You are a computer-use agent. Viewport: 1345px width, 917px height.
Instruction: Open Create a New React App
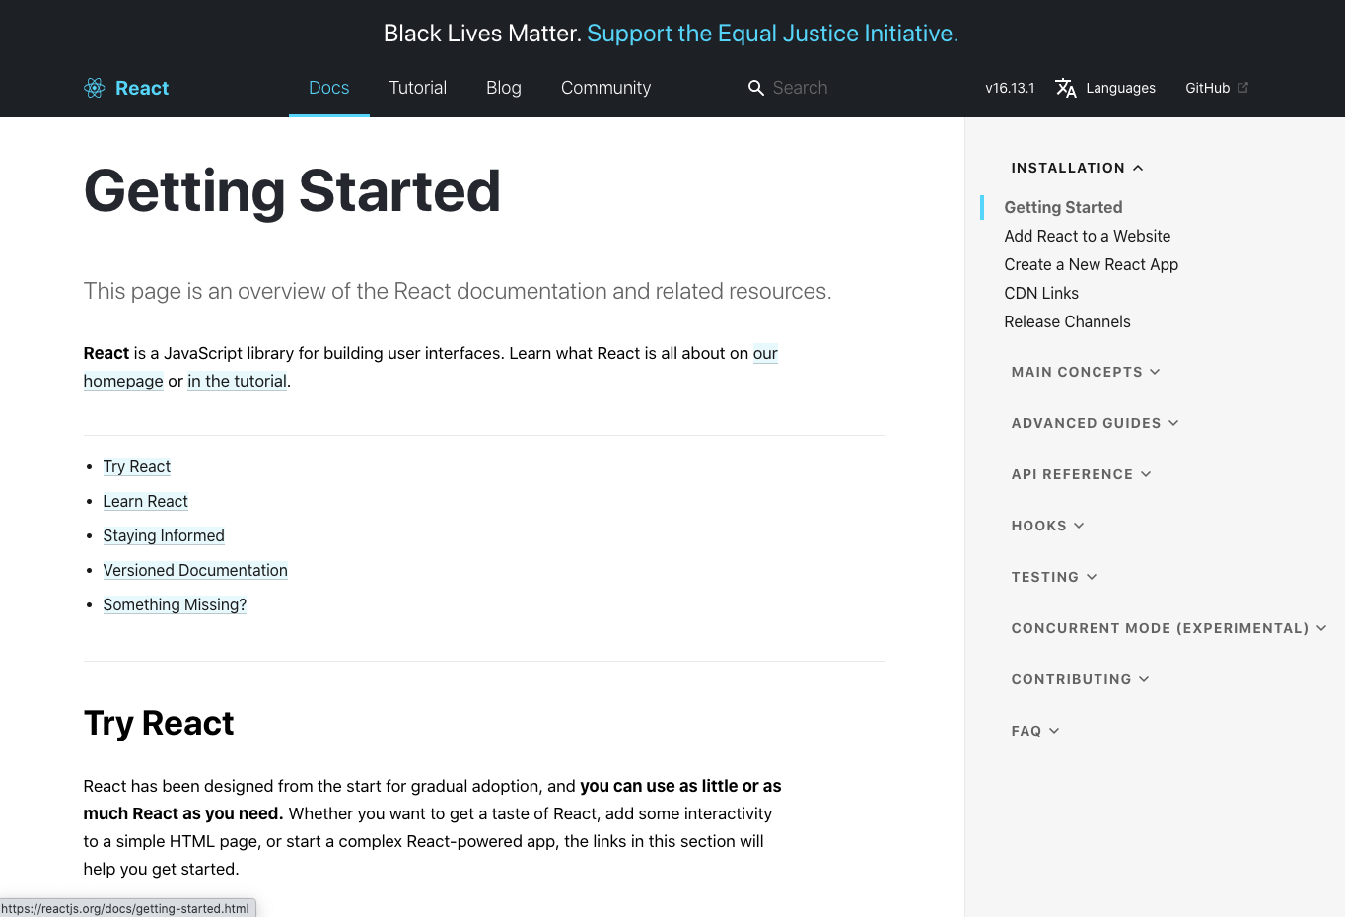(1092, 264)
